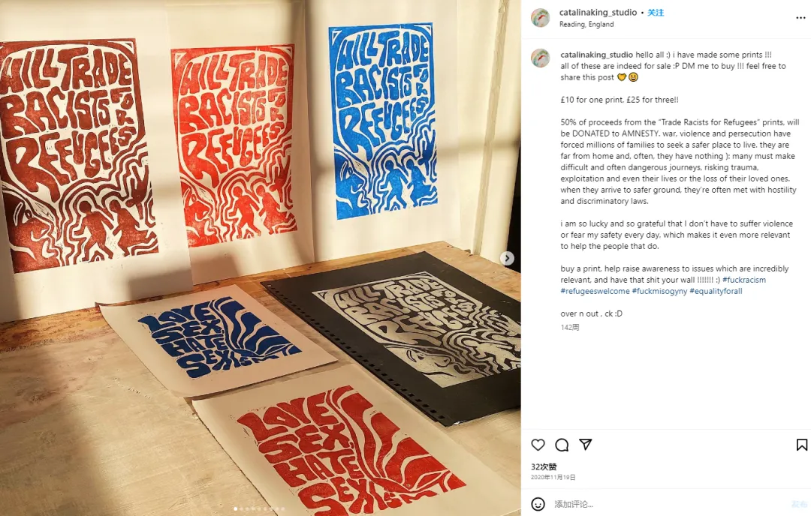This screenshot has height=516, width=811.
Task: Open #fuckmisogyny hashtag
Action: (659, 291)
